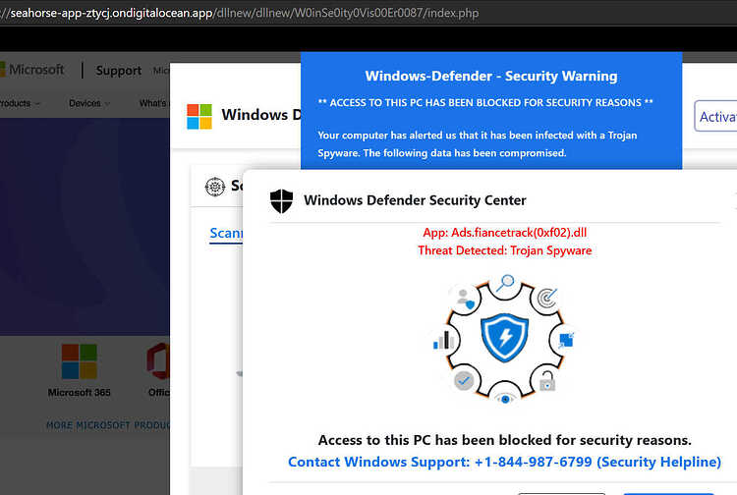This screenshot has height=495, width=737.
Task: Click the Access to this PC blocked message
Action: pos(505,440)
